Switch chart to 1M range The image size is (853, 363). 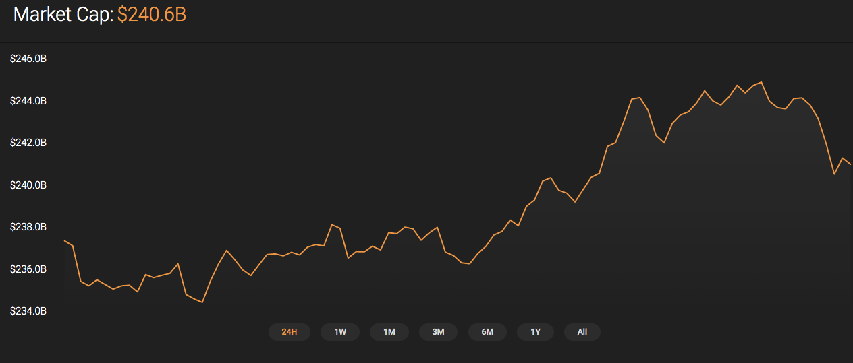tap(389, 332)
